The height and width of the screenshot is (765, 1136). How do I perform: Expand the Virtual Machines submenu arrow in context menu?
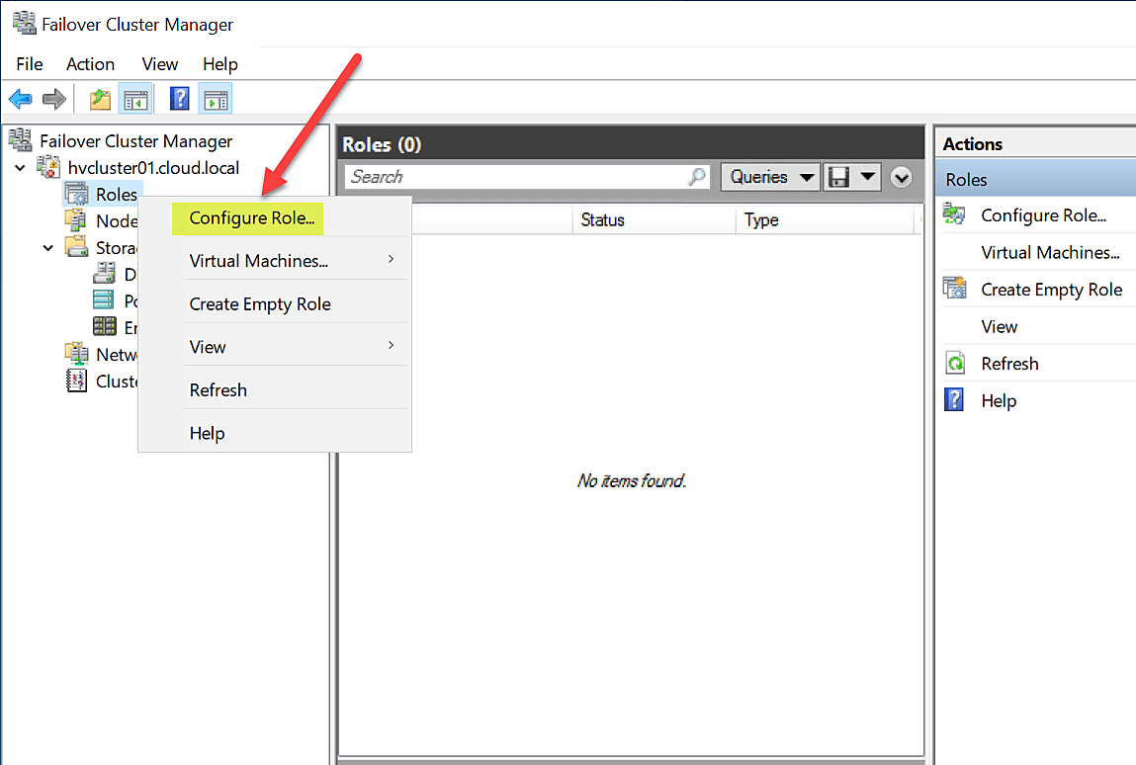[392, 259]
